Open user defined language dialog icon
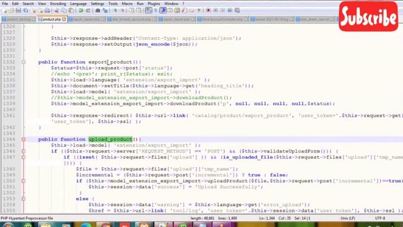Screen dimensions: 403x227 170,11
